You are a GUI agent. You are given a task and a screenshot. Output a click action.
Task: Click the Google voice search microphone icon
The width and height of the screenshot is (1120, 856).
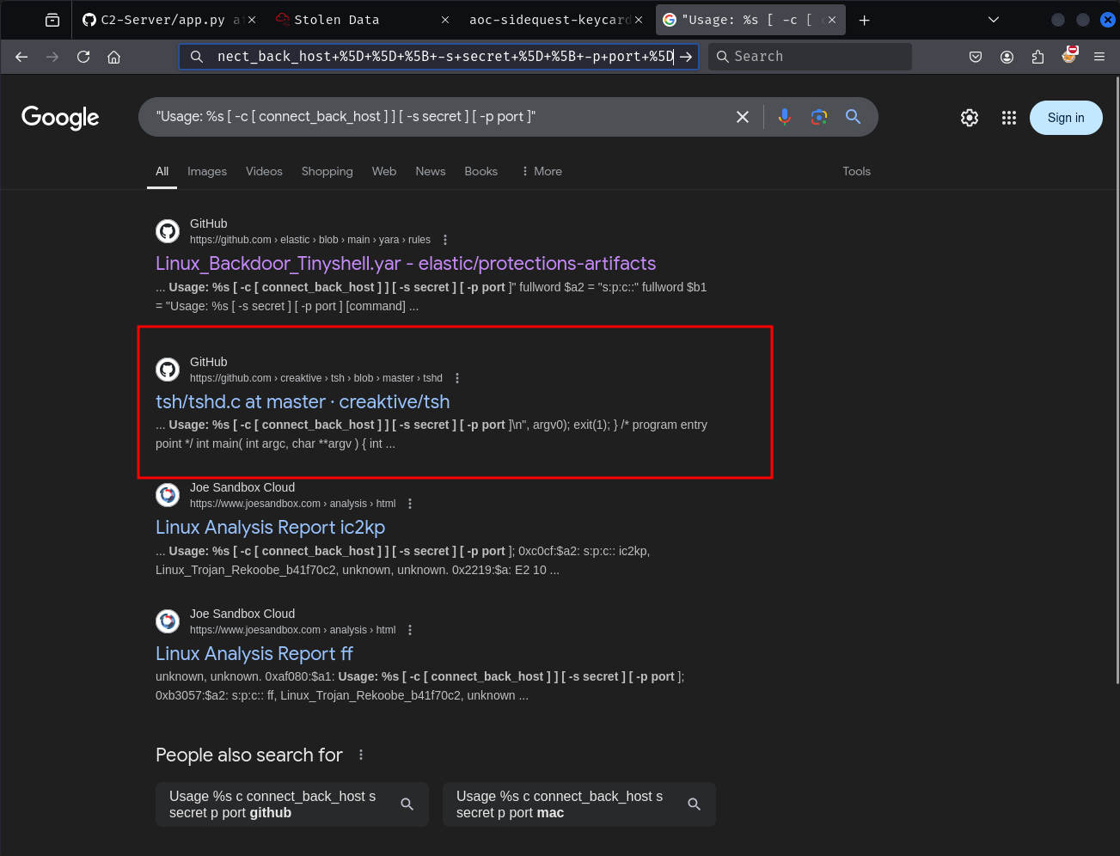coord(784,117)
